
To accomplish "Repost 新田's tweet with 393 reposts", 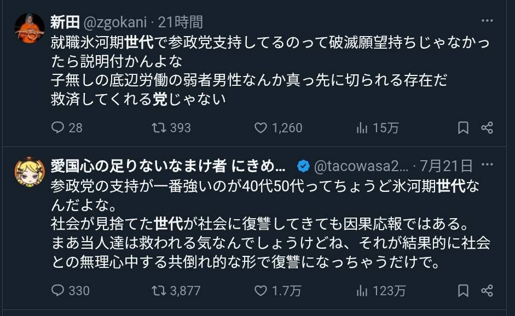I will tap(159, 128).
